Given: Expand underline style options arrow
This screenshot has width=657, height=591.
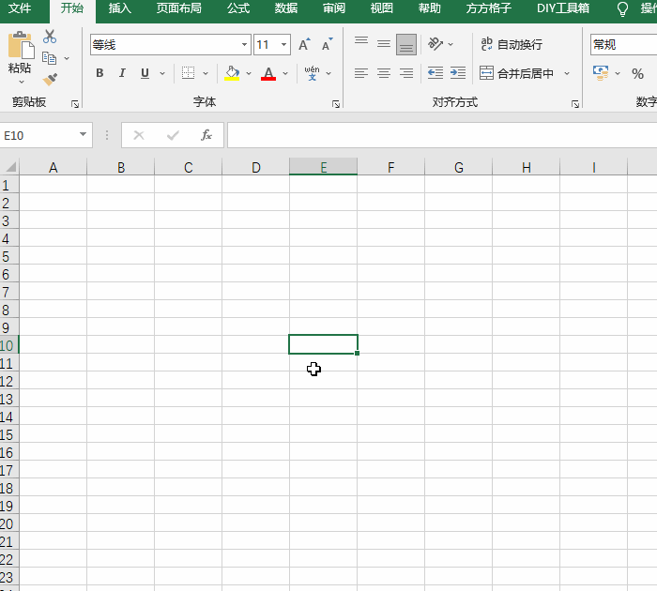Looking at the screenshot, I should point(162,73).
